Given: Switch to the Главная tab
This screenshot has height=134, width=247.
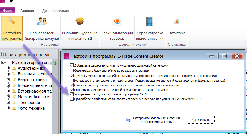Looking at the screenshot, I should (27, 11).
